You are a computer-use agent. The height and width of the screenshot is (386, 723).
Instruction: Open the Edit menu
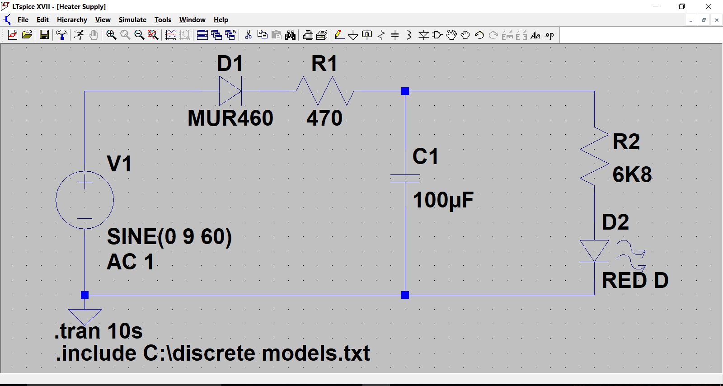42,20
